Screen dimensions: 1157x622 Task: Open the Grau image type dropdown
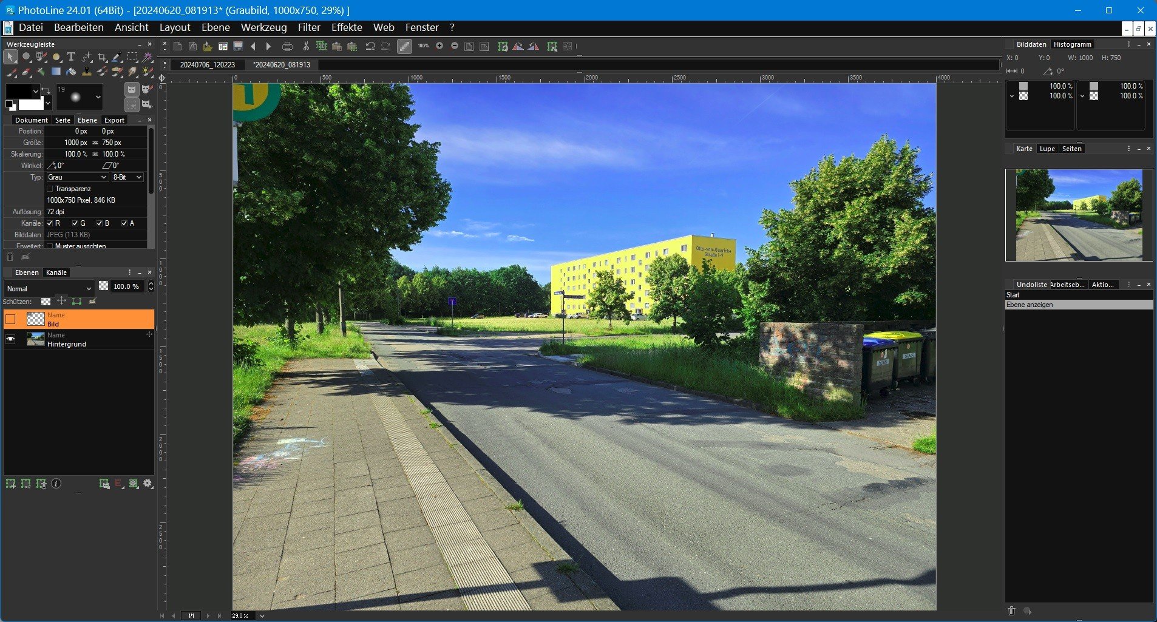(77, 177)
